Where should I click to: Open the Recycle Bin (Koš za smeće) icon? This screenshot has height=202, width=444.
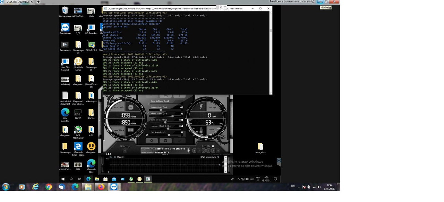pyautogui.click(x=65, y=12)
